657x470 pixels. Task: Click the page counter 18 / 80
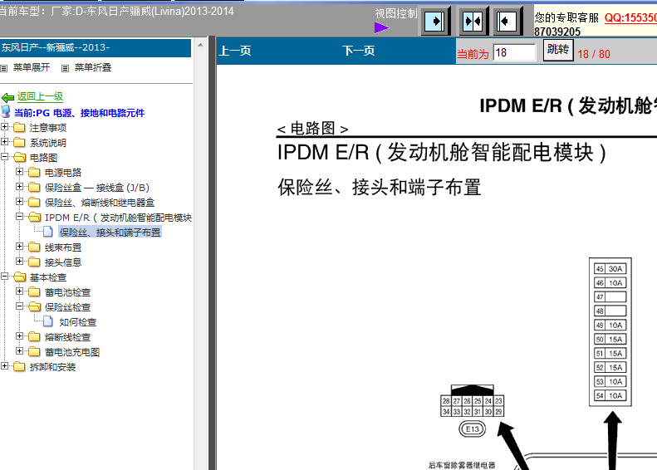pos(594,54)
